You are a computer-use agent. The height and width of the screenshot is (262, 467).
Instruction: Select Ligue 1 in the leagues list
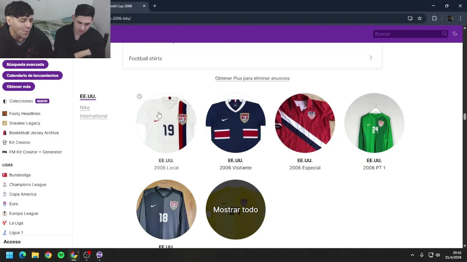(x=16, y=233)
